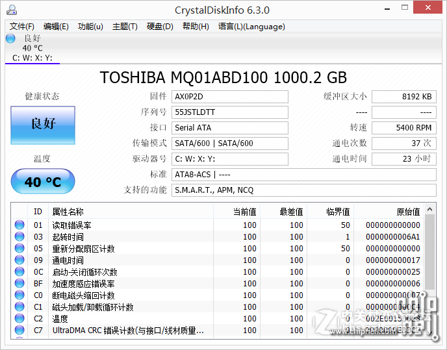Click the serial number field 55JSTLDTT

tap(229, 112)
